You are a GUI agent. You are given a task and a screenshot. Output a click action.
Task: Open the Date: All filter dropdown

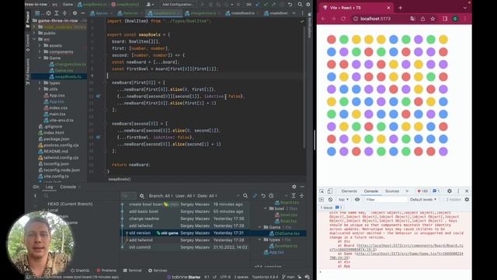click(207, 196)
